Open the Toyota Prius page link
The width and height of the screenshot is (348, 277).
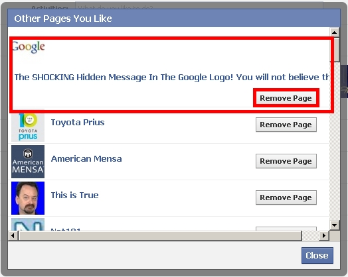click(x=78, y=122)
